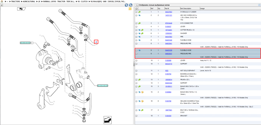Image resolution: width=261 pixels, height=125 pixels.
Task: Open the yellow sticky note icon
Action: point(130,9)
